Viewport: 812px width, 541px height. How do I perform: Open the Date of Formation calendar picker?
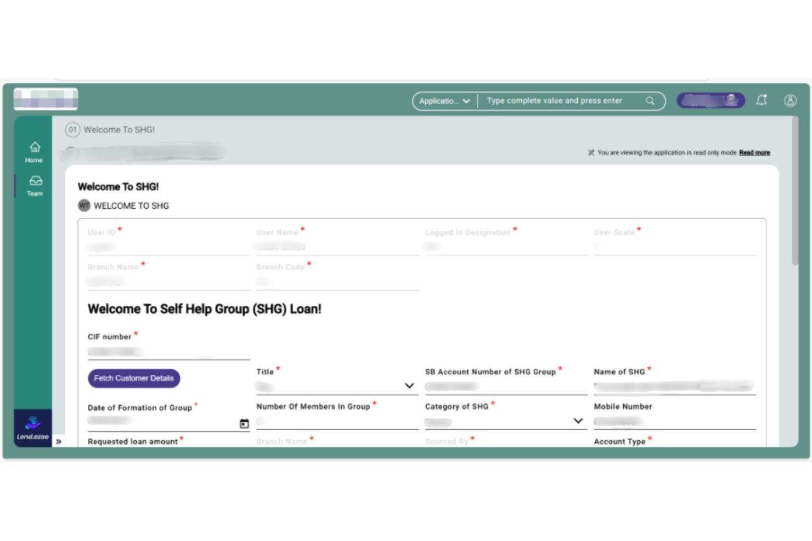pos(245,423)
